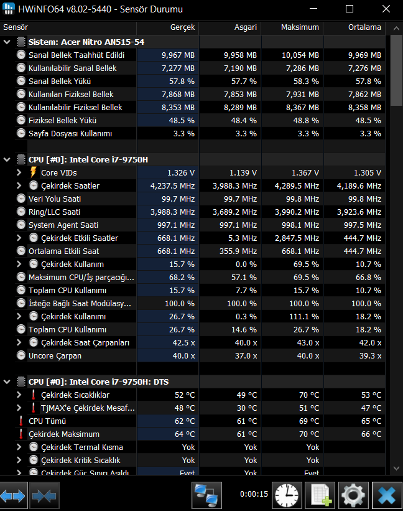This screenshot has width=403, height=511.
Task: Expand the Çekirdek Etkili Saatler row
Action: (x=19, y=238)
